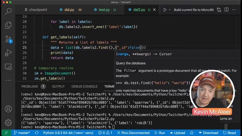Viewport: 242px width, 136px height.
Task: Click Download in the status bar
Action: pos(208,133)
